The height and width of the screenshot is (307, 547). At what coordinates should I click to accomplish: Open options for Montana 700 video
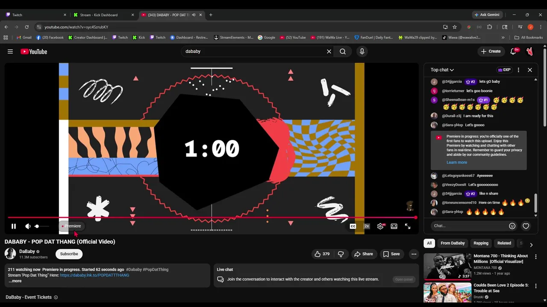click(x=536, y=257)
